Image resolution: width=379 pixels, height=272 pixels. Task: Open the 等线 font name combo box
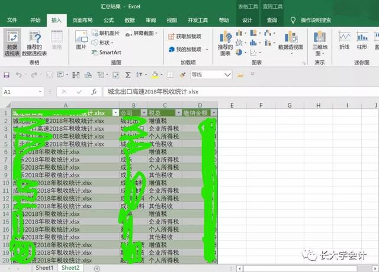[211, 75]
